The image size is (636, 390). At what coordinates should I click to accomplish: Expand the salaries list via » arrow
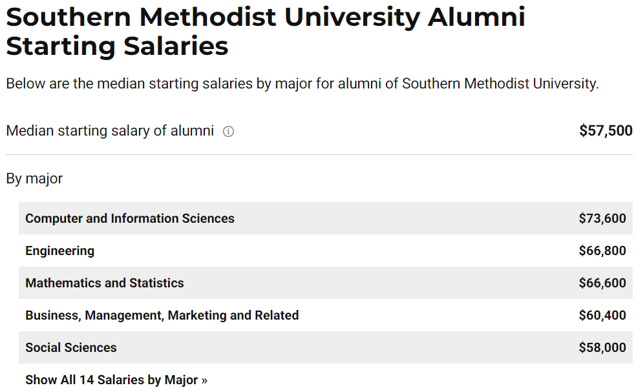click(x=204, y=380)
